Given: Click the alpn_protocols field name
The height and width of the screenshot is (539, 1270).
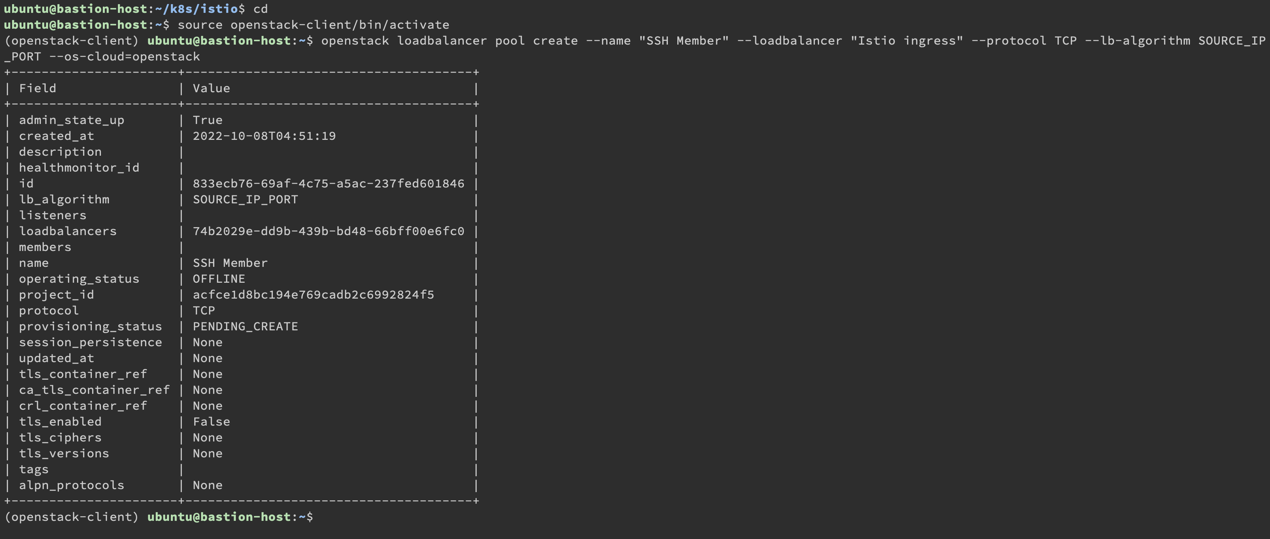Looking at the screenshot, I should [x=71, y=486].
